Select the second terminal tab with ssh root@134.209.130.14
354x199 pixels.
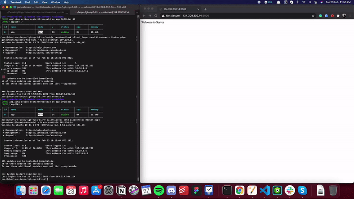[x=116, y=12]
